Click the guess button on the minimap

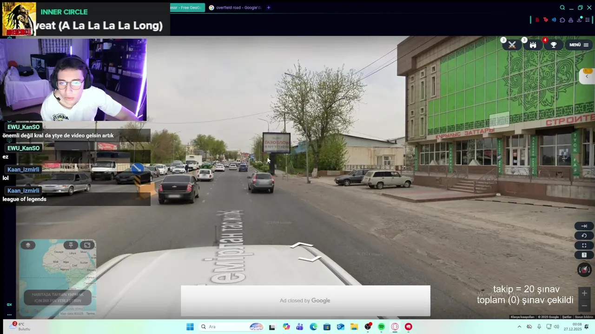(x=58, y=297)
